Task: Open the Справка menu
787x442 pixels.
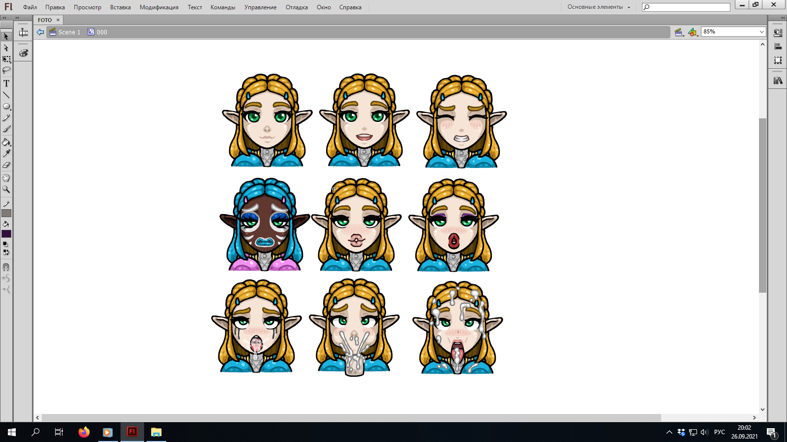Action: 350,7
